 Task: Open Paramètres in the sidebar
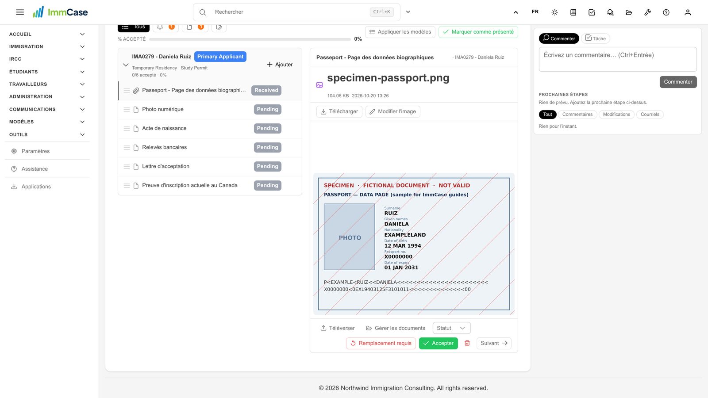tap(47, 151)
